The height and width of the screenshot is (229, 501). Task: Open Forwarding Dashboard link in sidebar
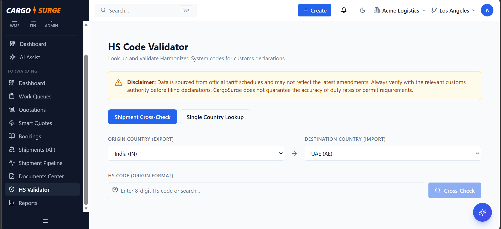(x=42, y=83)
